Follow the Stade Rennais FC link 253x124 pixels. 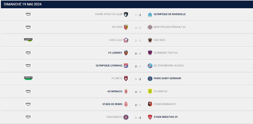coord(165,104)
